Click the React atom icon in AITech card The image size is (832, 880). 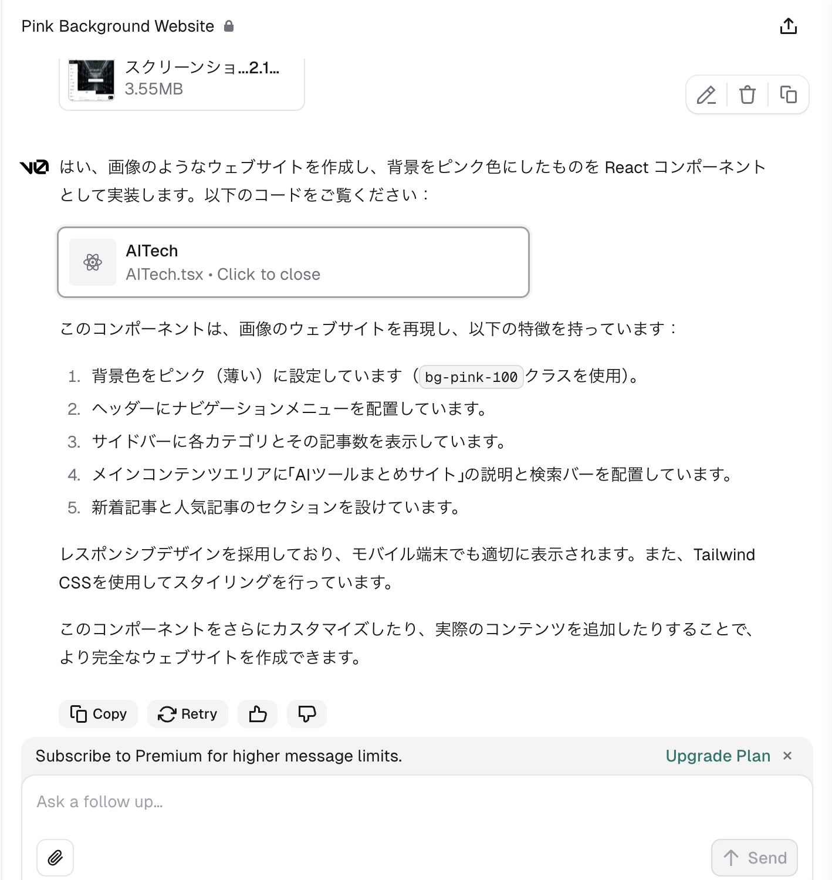[93, 262]
